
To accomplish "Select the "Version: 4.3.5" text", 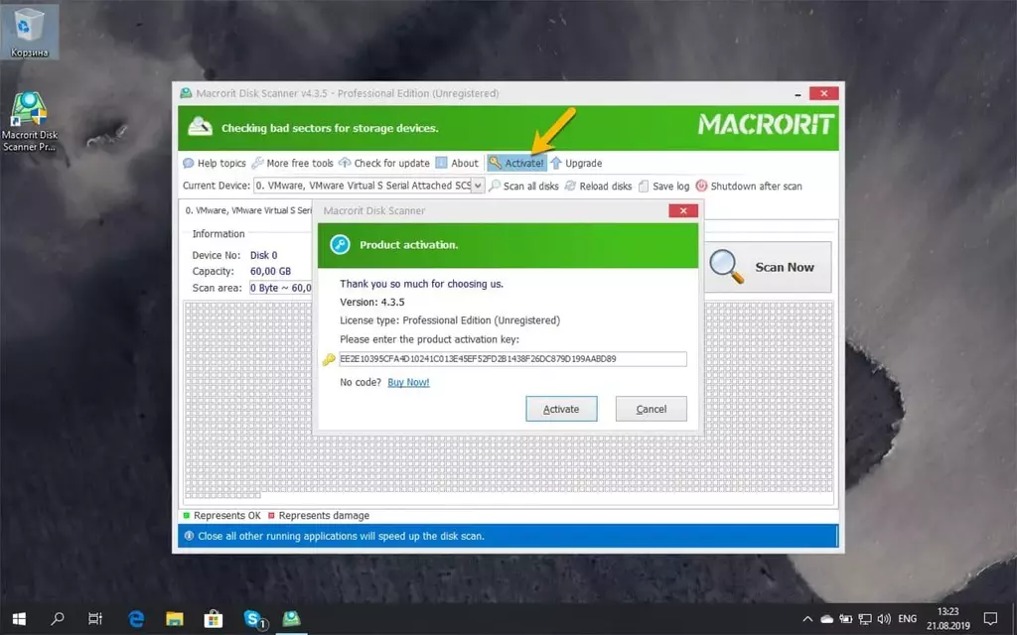I will point(372,302).
